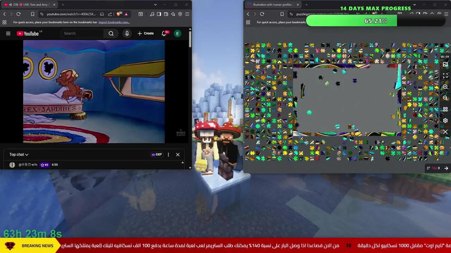Click the Import bookmarks now link
This screenshot has width=451, height=253.
(114, 22)
